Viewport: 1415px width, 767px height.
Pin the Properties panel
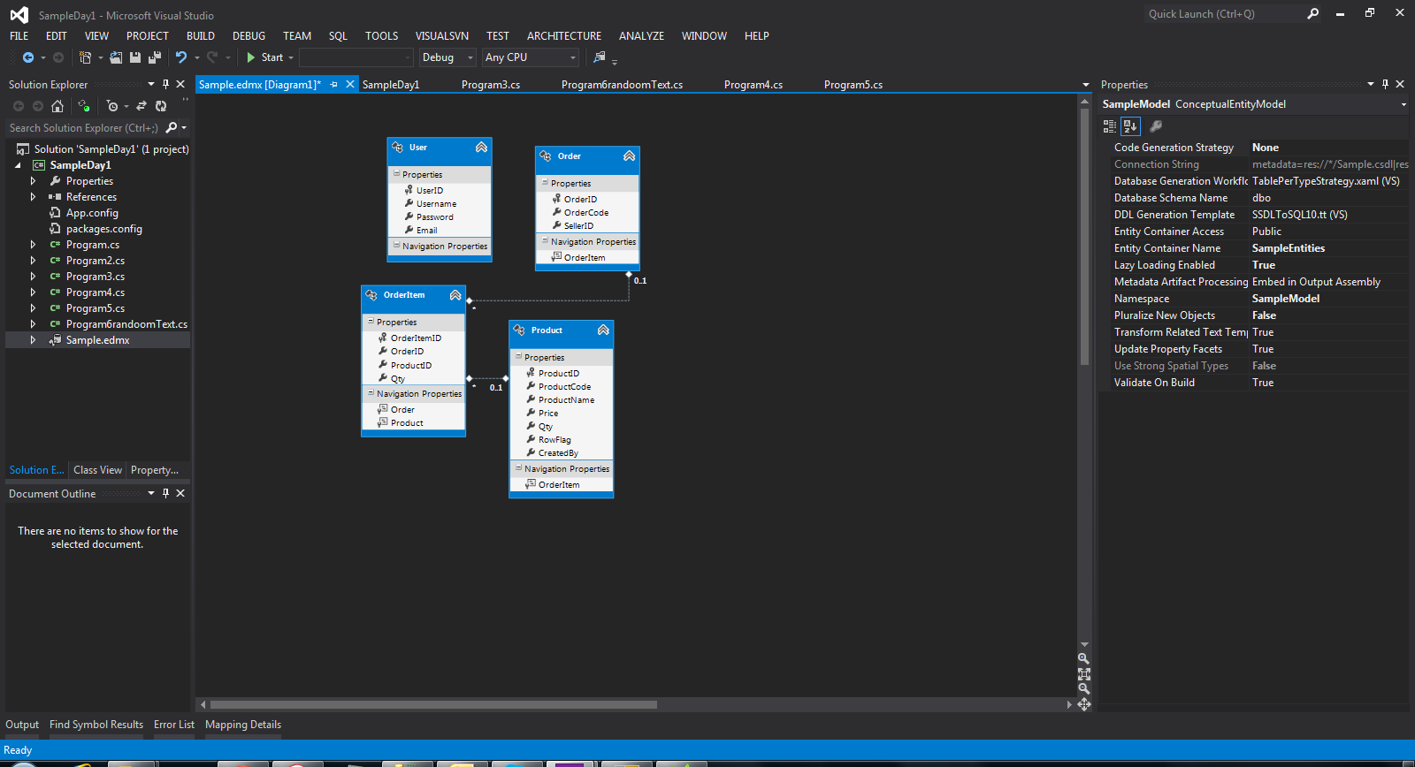pos(1385,85)
